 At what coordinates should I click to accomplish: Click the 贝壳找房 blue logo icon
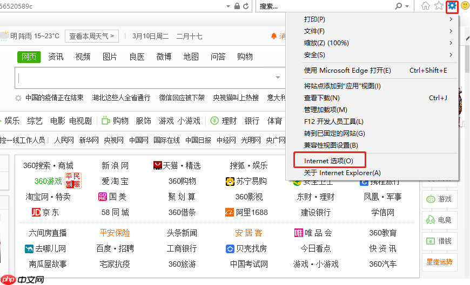230,248
